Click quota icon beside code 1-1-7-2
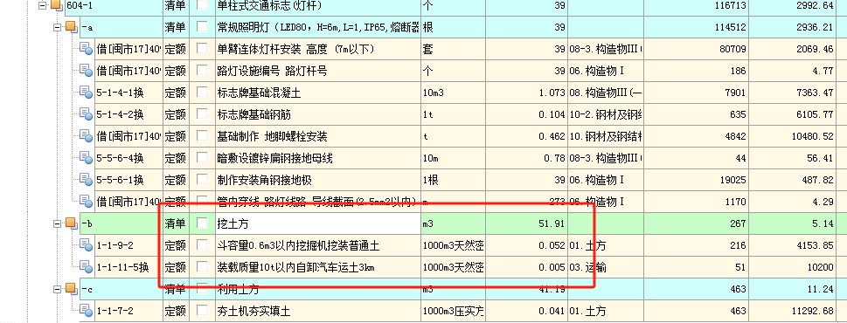This screenshot has height=323, width=847. tap(87, 311)
